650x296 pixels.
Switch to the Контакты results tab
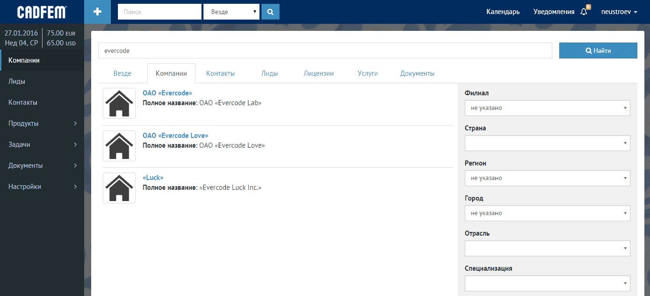click(220, 73)
